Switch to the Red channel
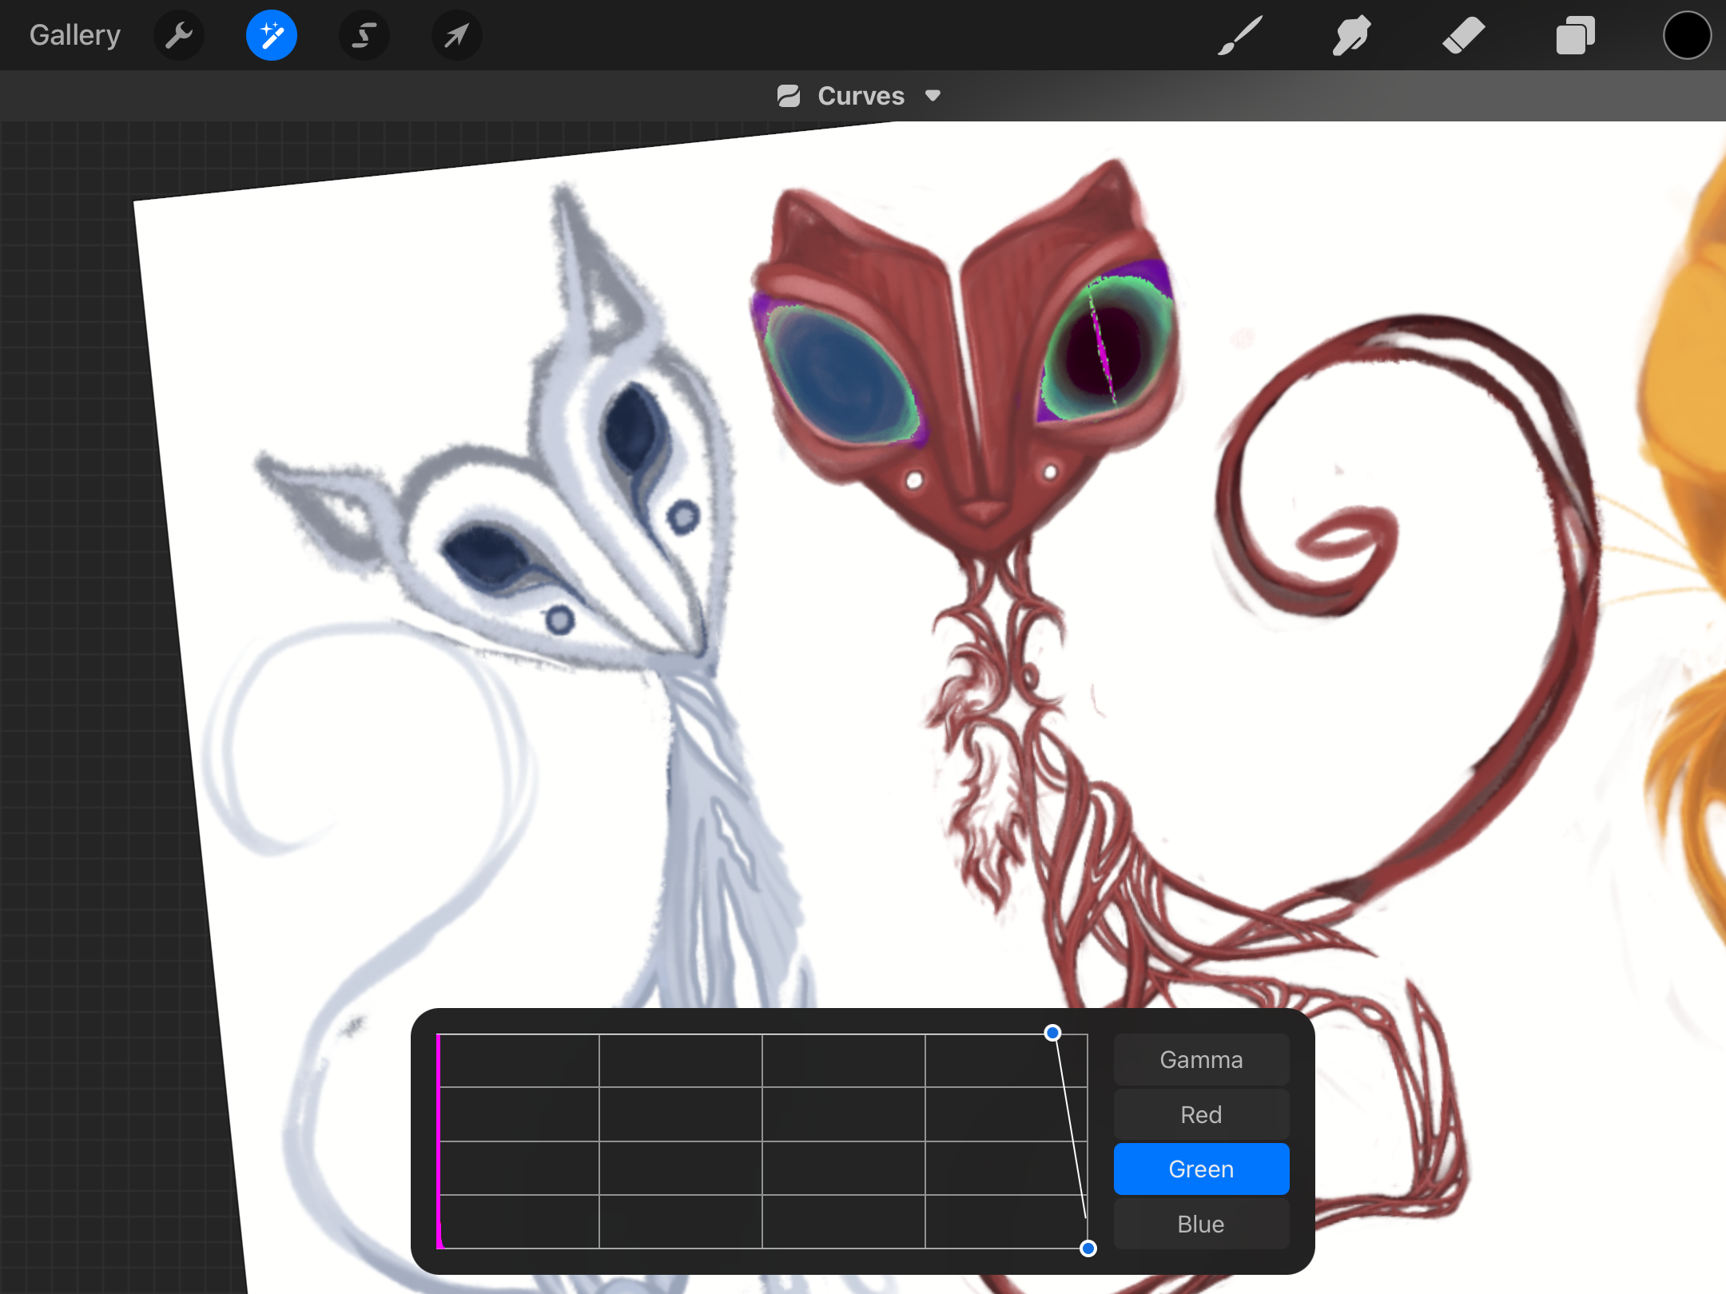The image size is (1726, 1294). 1201,1114
